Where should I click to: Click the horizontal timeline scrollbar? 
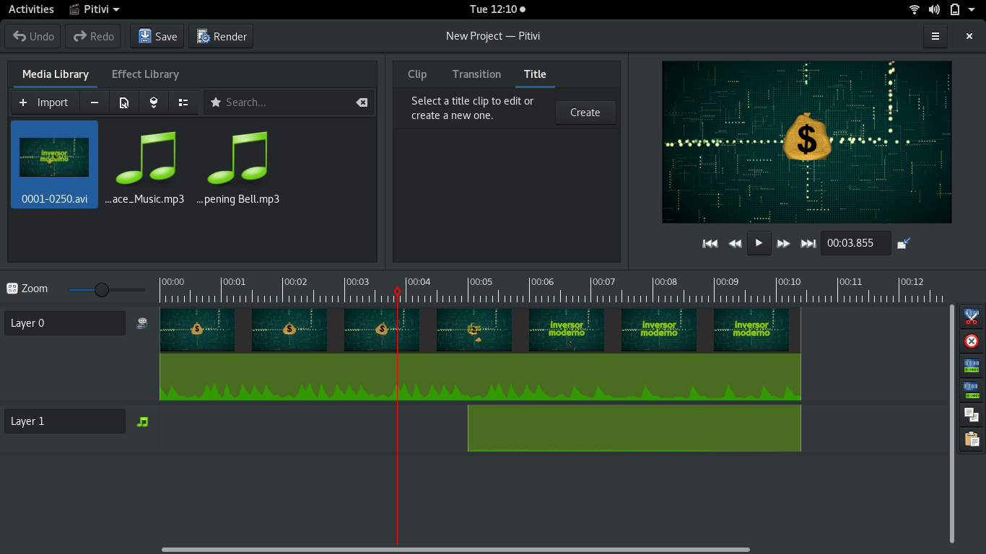(455, 550)
